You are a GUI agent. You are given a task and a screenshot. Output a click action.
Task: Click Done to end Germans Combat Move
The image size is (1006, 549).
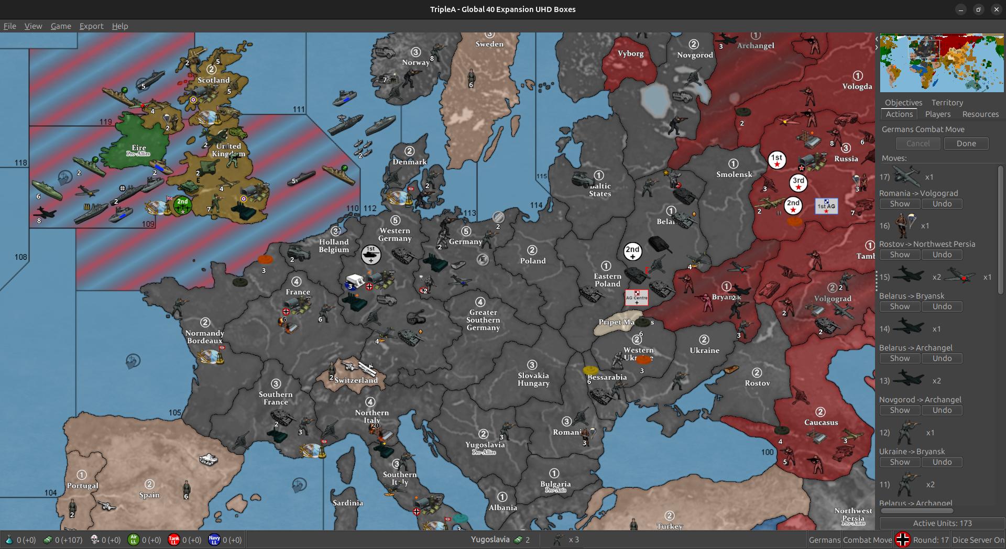966,144
